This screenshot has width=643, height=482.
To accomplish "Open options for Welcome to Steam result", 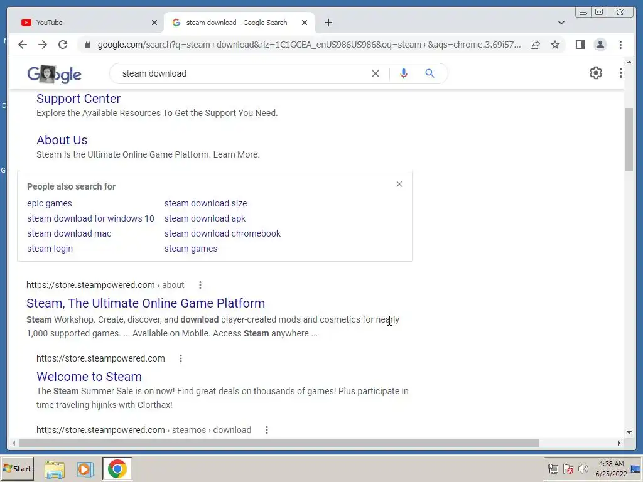I will [x=180, y=358].
